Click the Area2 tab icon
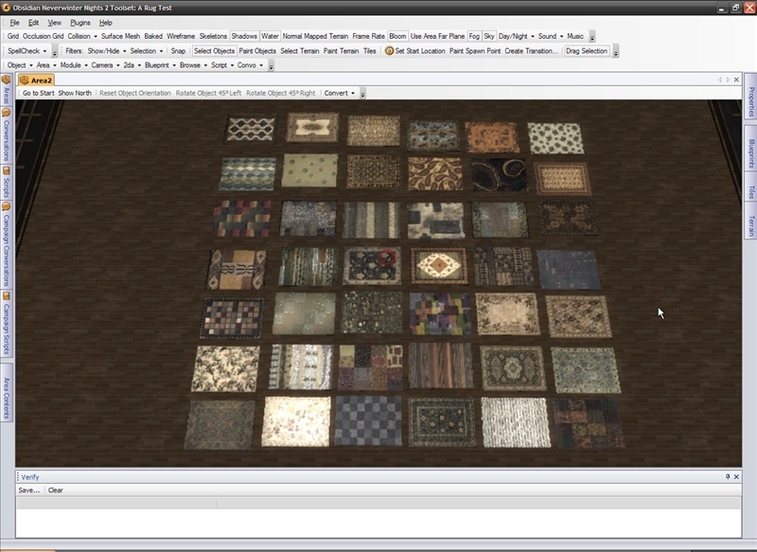This screenshot has width=757, height=552. point(24,82)
